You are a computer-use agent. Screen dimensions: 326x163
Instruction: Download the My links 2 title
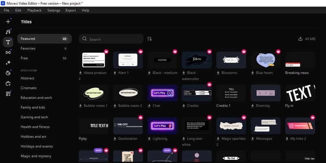pos(287,139)
